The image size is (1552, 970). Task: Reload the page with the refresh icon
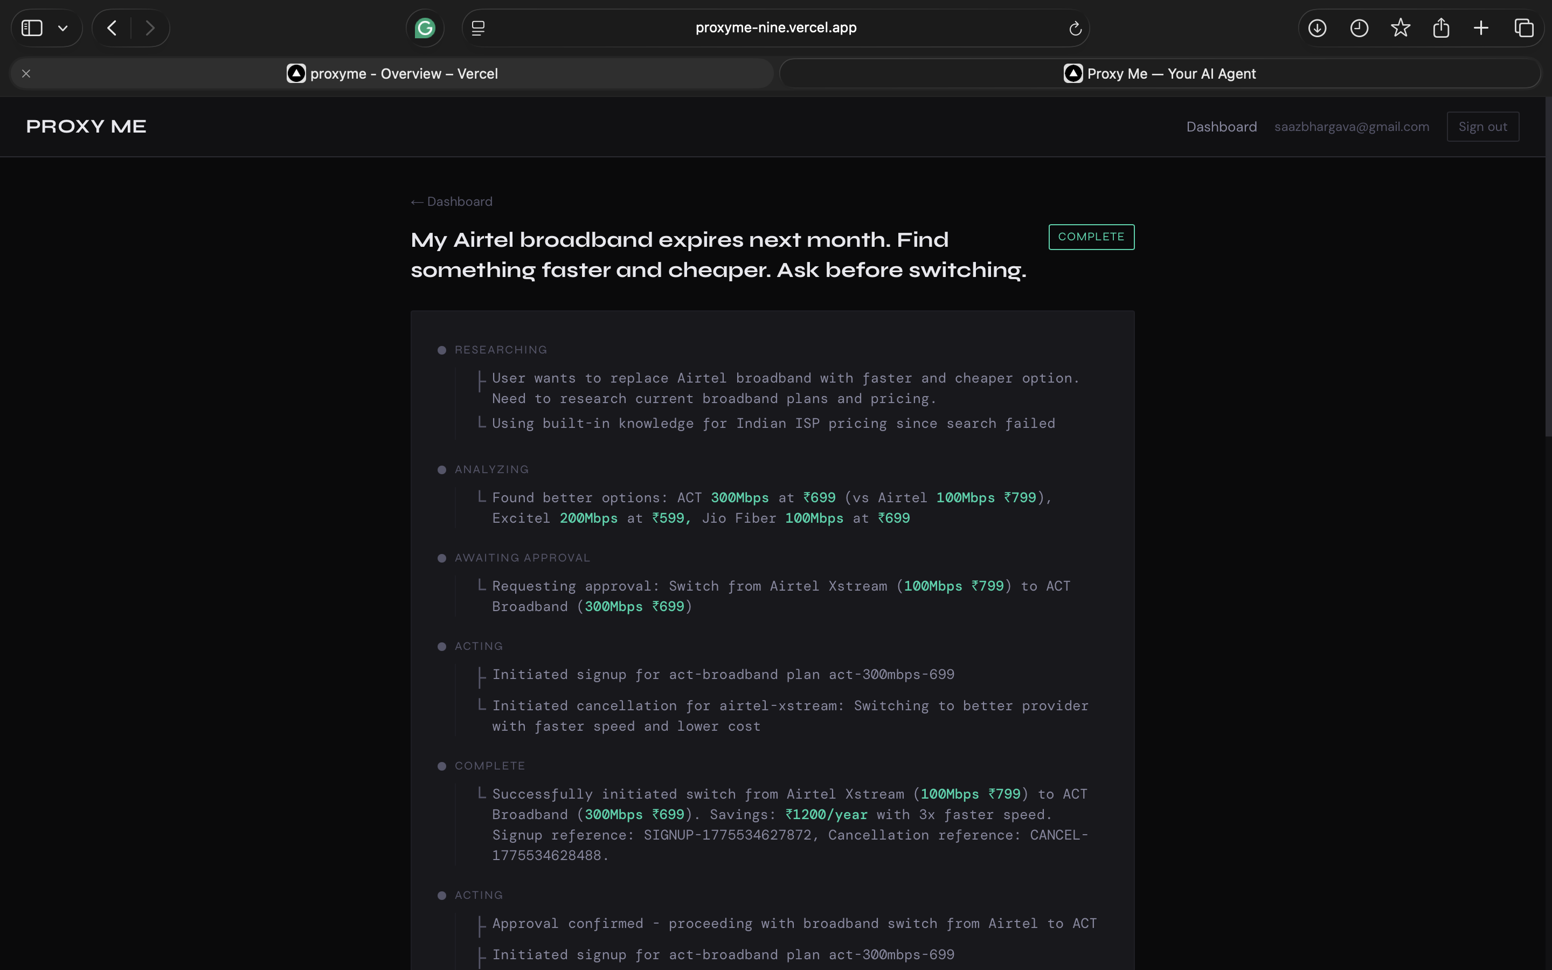click(x=1076, y=28)
